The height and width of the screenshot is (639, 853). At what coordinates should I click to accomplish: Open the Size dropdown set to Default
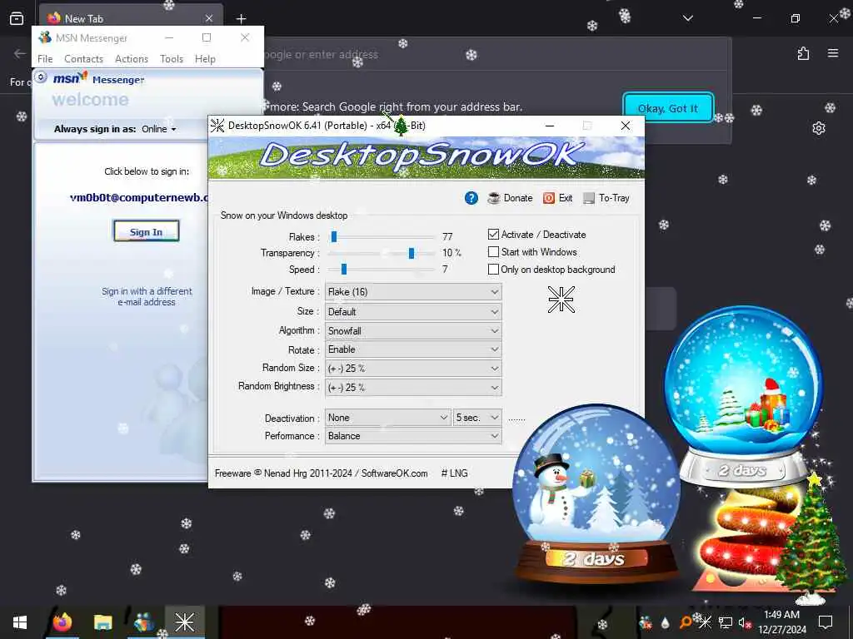click(x=413, y=312)
